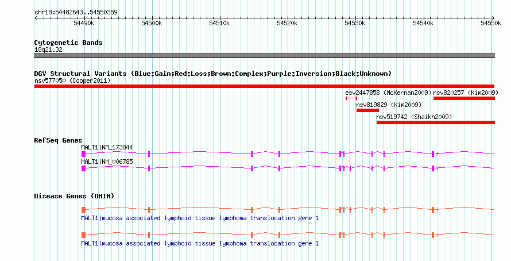Select the Cytogenetic Bands track title
511x261 pixels.
pos(68,43)
